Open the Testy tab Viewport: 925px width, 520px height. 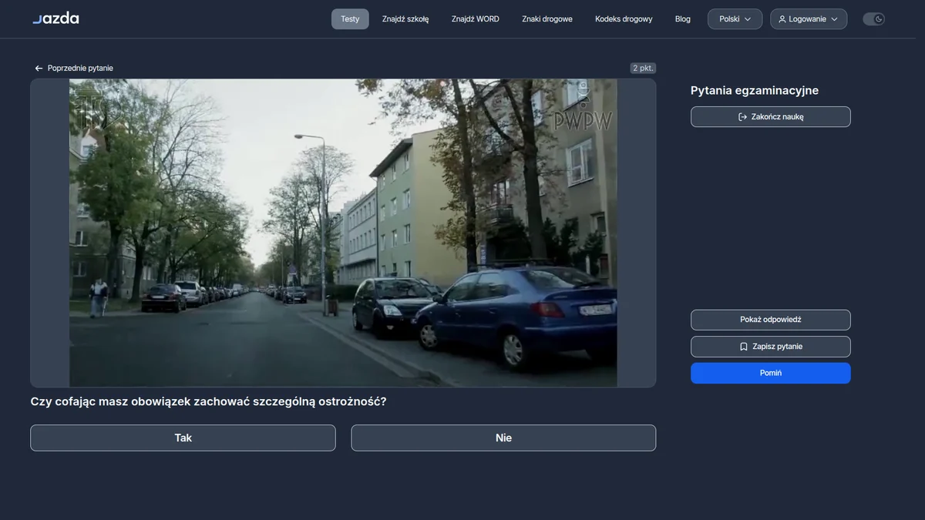(350, 19)
